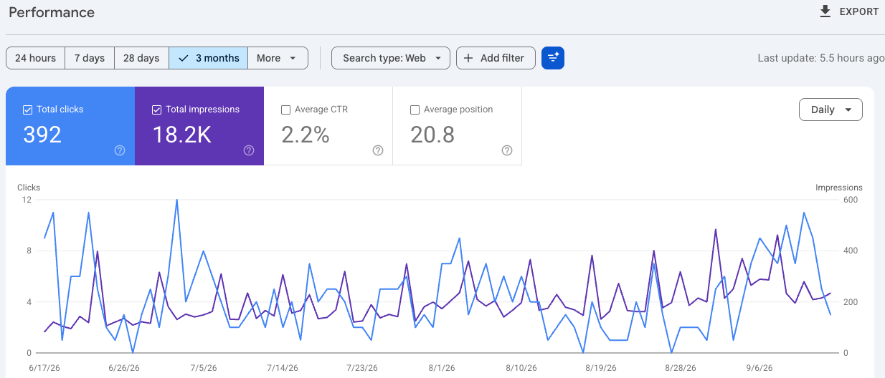Select the 3 months date range
Viewport: 885px width, 378px height.
click(x=209, y=58)
